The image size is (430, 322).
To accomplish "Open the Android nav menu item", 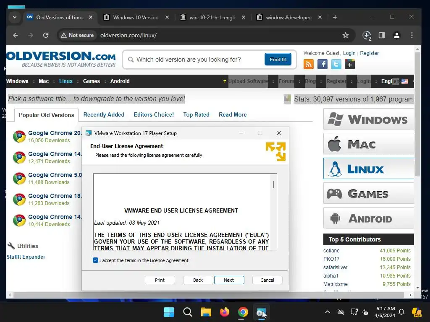I will [120, 81].
